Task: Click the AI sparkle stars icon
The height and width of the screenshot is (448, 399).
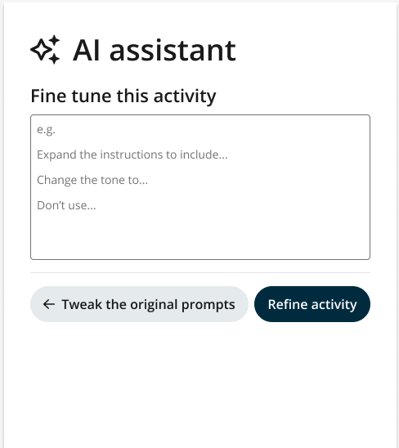Action: [45, 50]
